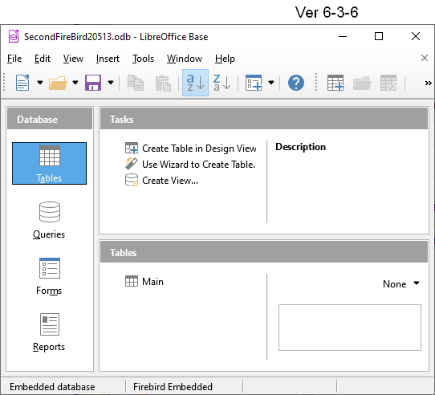Select the Main table entry

pos(144,282)
